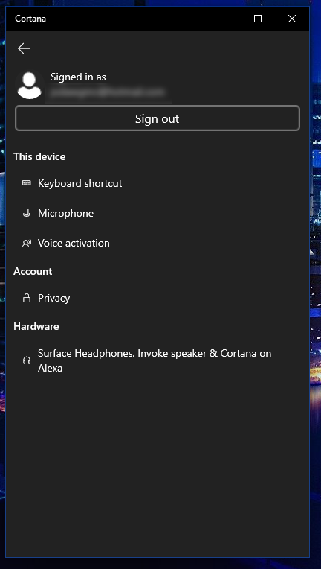This screenshot has height=569, width=321.
Task: Click the headphones icon under Hardware
Action: (27, 360)
